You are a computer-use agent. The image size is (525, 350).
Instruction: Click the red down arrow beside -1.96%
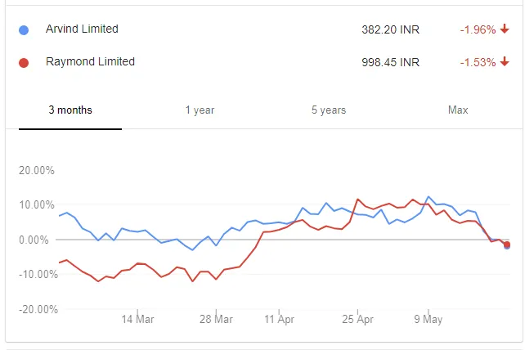[x=505, y=29]
